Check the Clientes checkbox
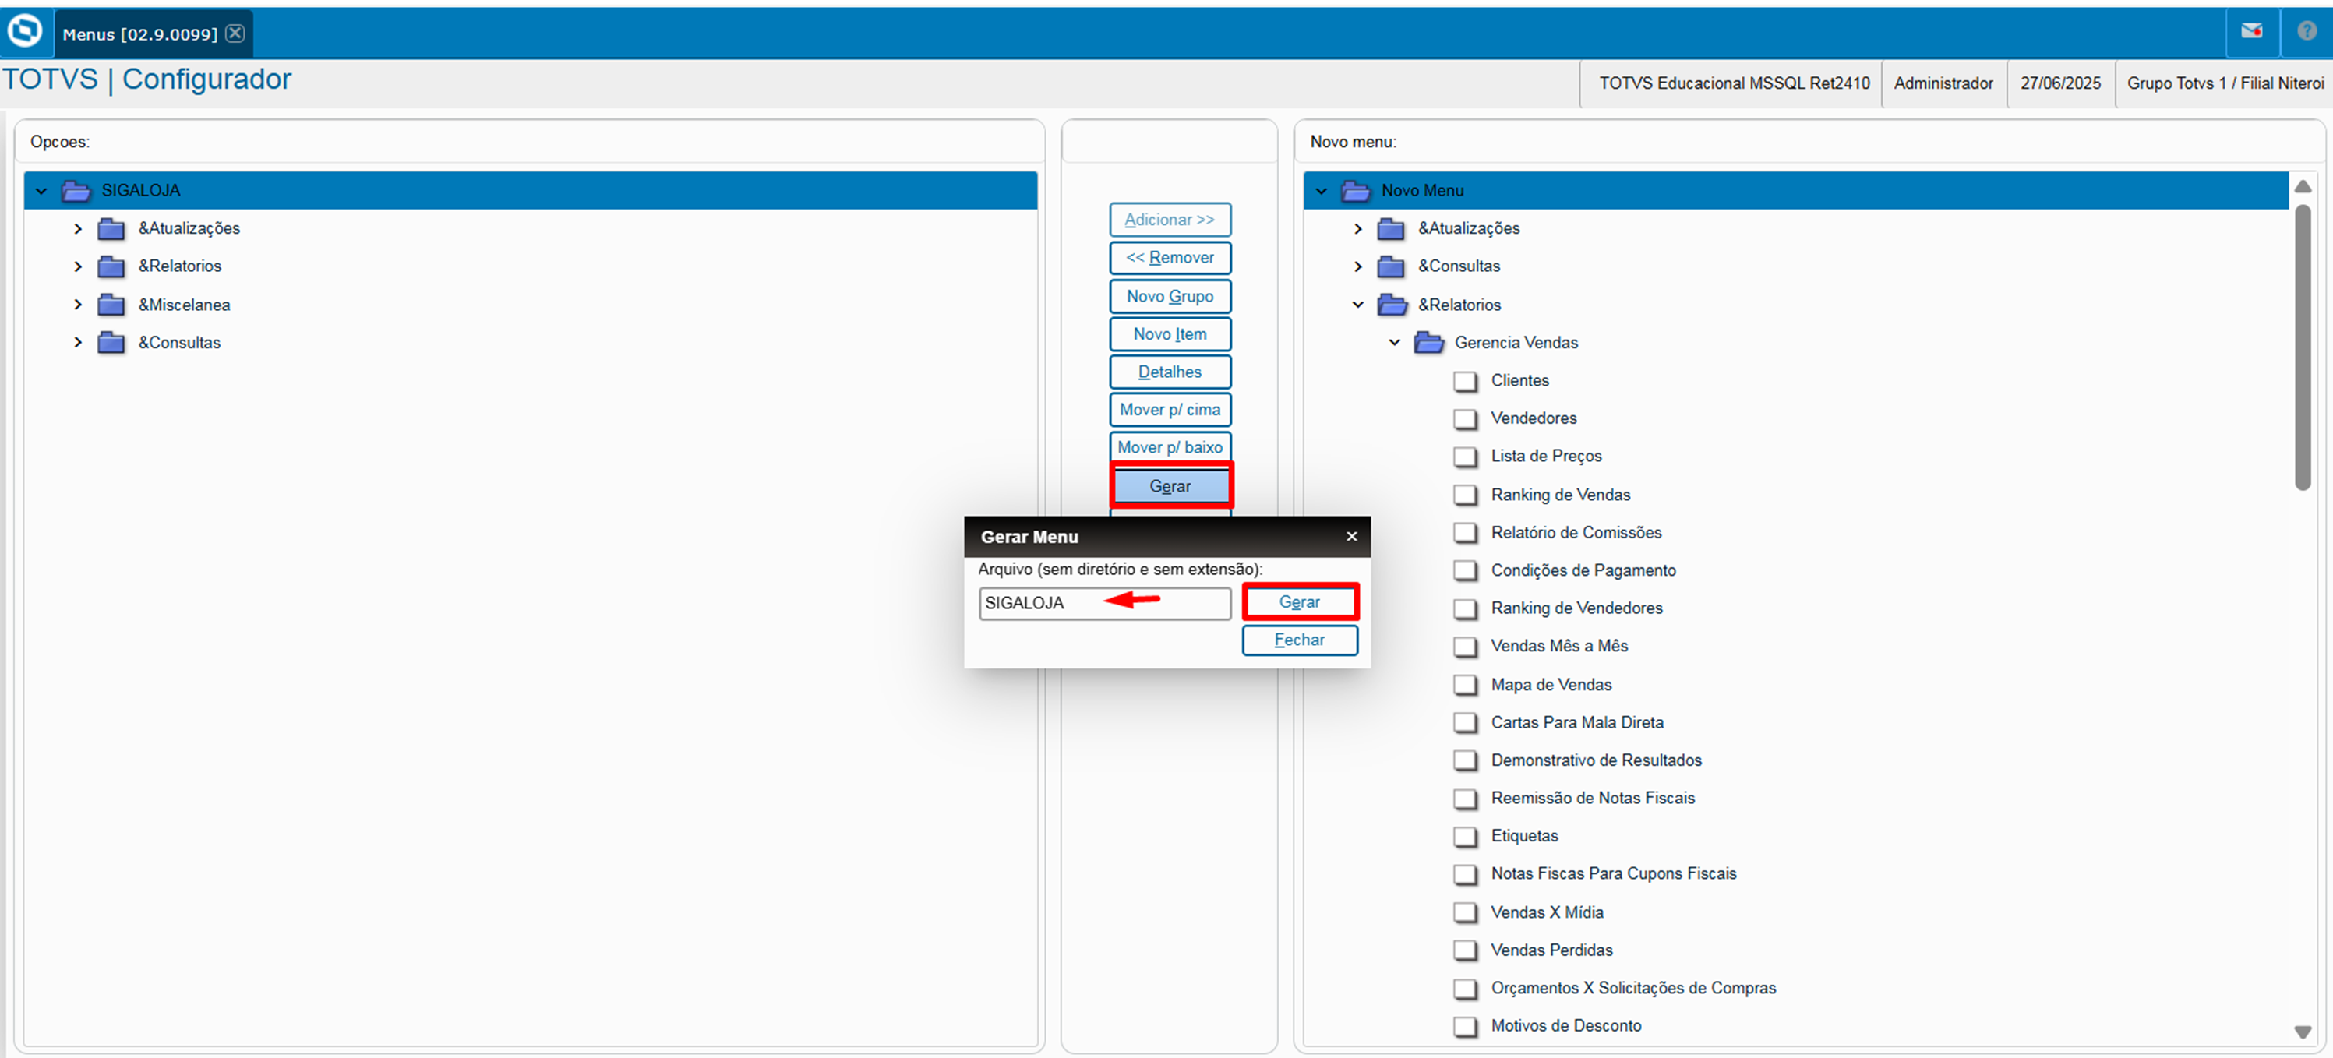 [x=1464, y=381]
